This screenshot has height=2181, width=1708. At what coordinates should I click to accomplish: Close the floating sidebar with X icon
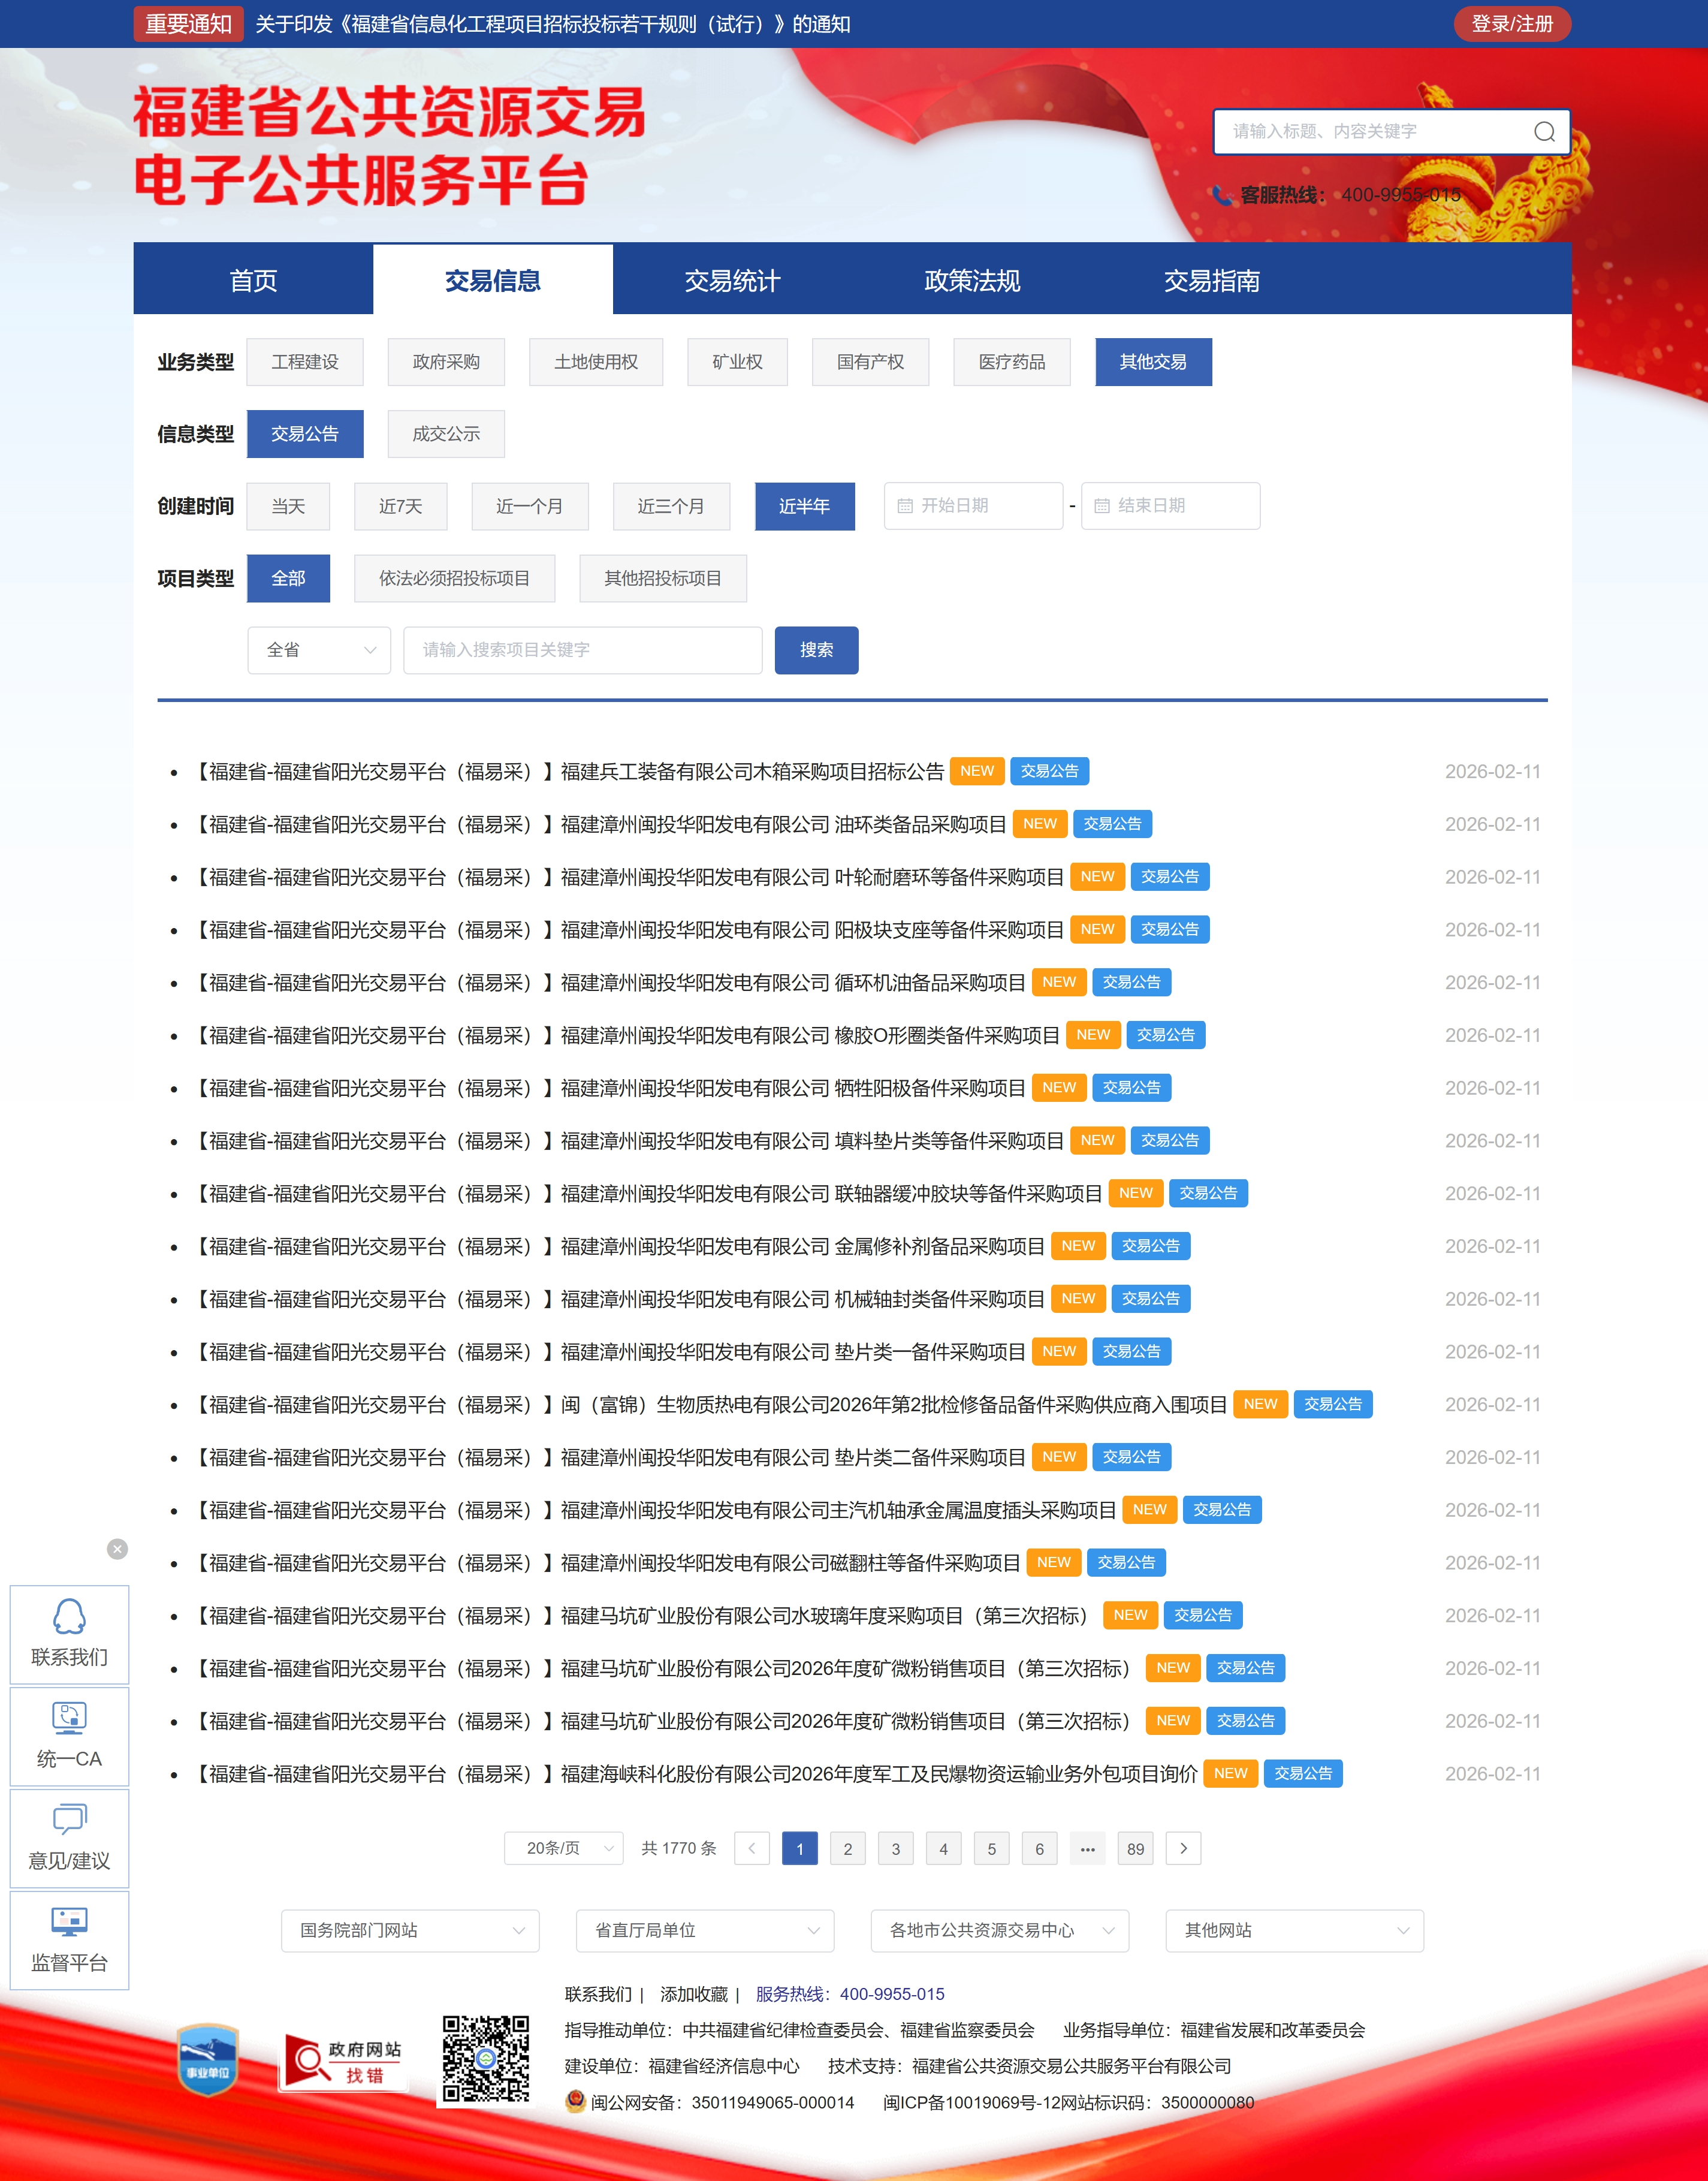117,1549
